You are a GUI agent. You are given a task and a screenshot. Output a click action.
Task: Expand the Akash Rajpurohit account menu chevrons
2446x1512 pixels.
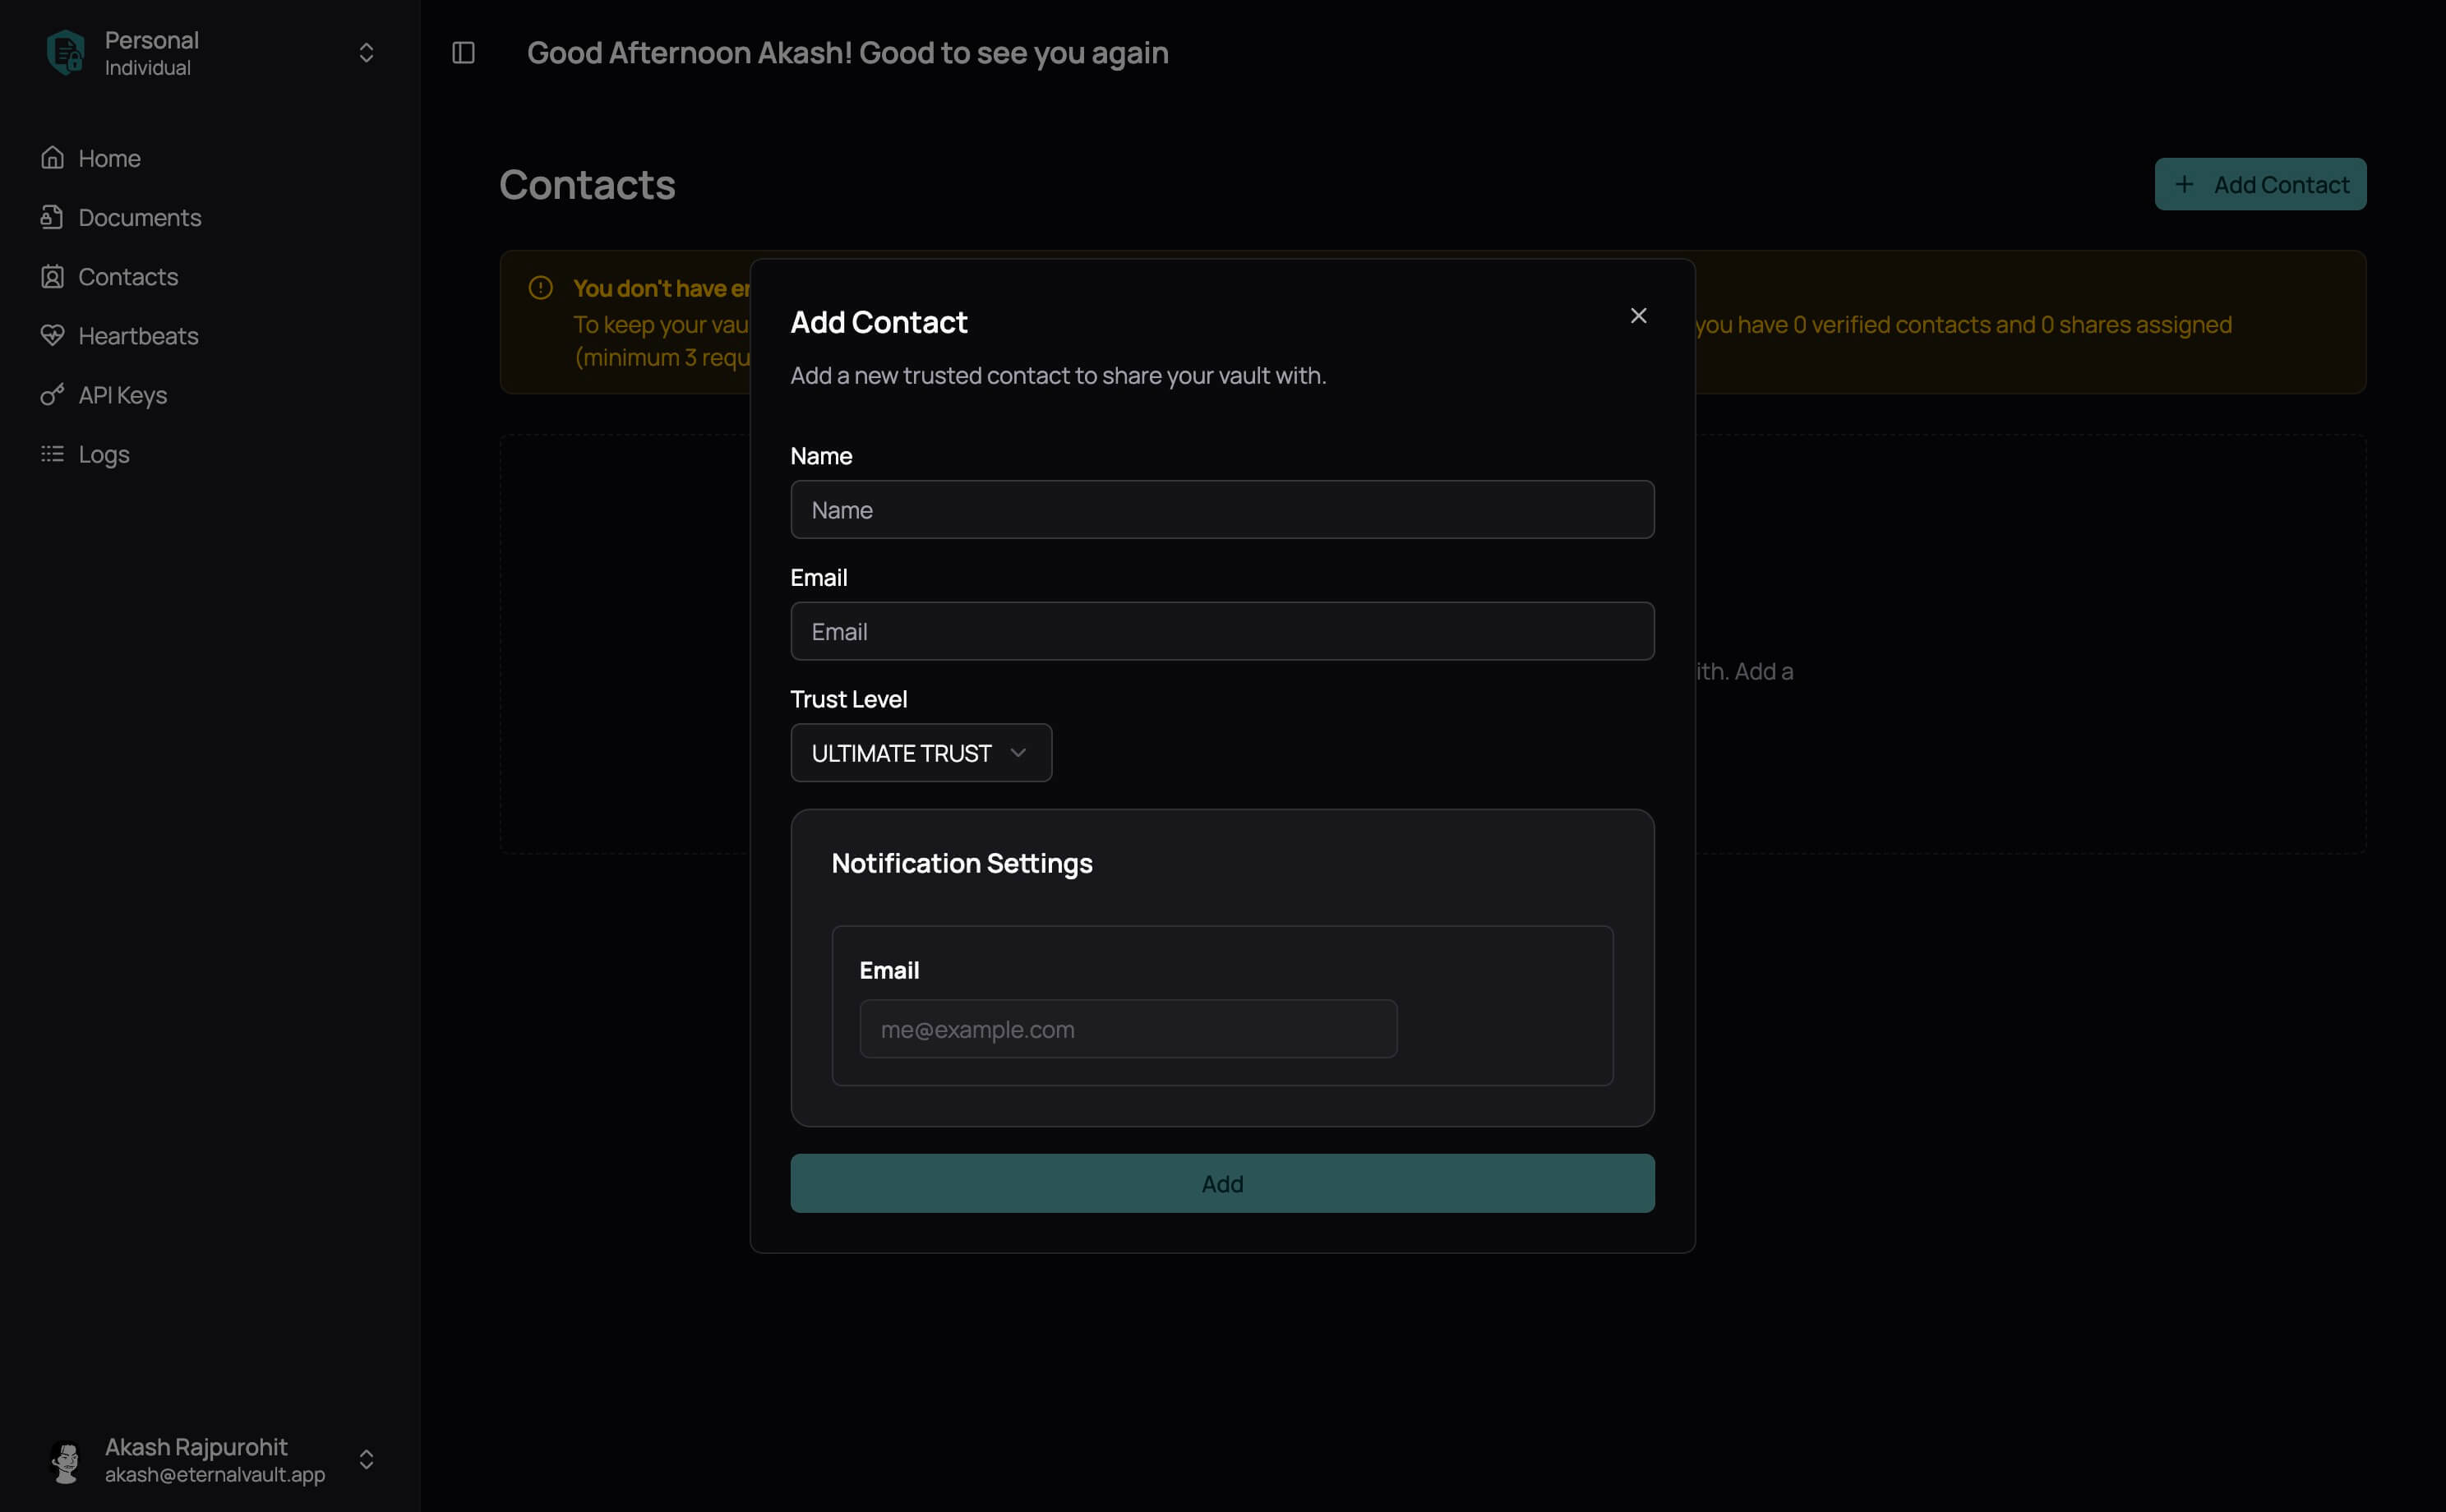[x=366, y=1459]
